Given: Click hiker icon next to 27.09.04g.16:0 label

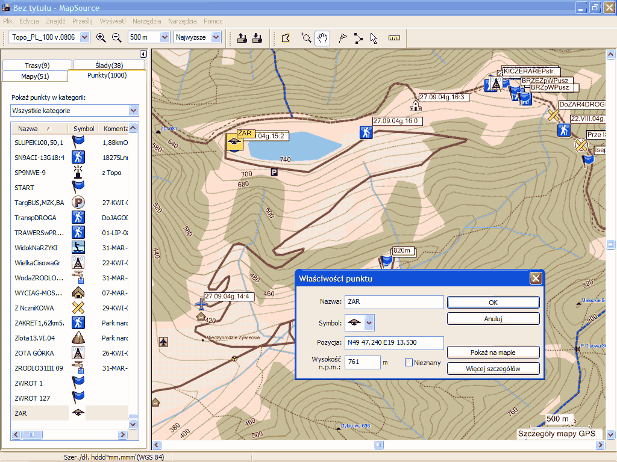Looking at the screenshot, I should (366, 132).
